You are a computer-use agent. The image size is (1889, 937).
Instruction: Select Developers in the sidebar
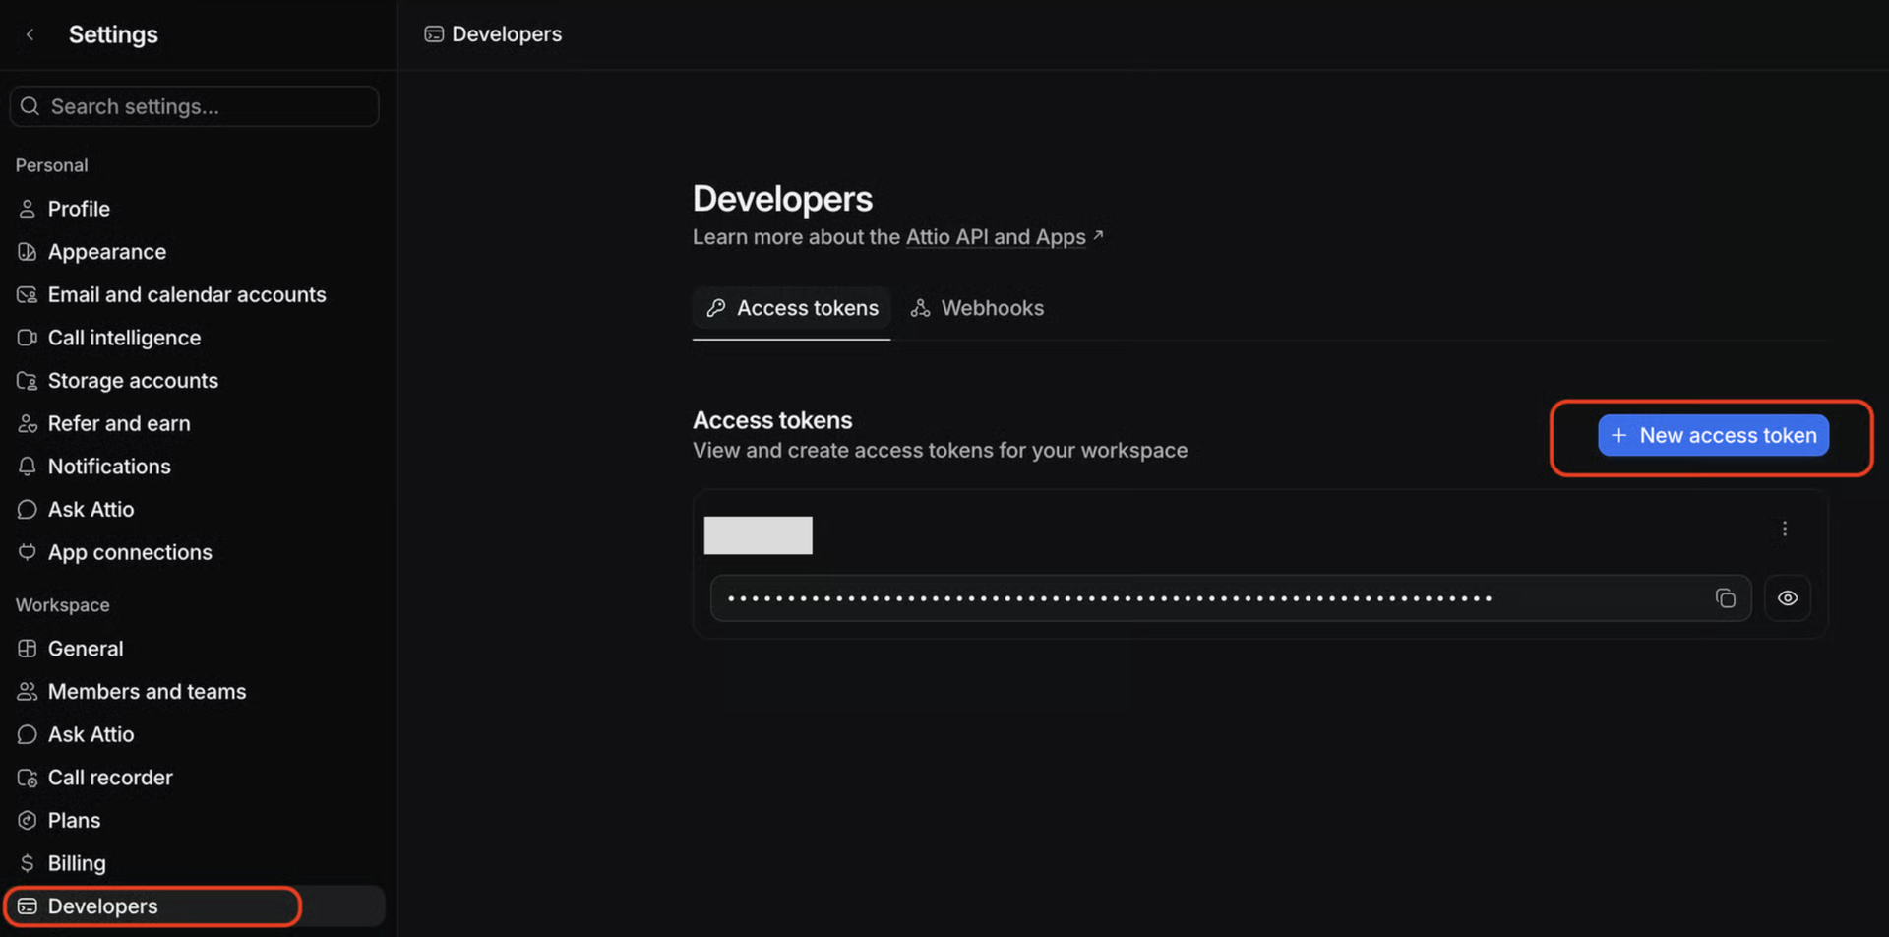[x=195, y=906]
